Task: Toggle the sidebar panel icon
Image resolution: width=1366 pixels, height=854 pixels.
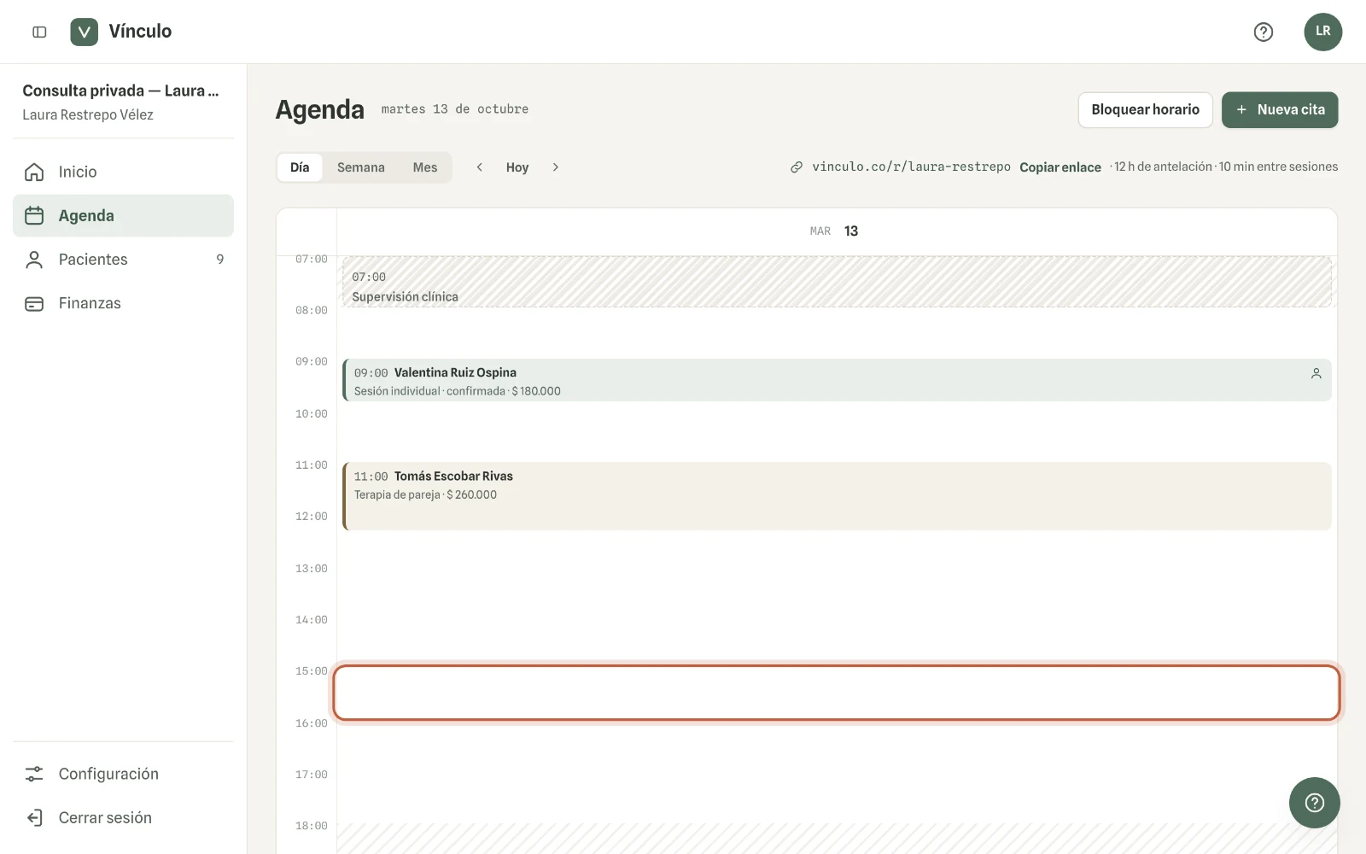Action: (39, 32)
